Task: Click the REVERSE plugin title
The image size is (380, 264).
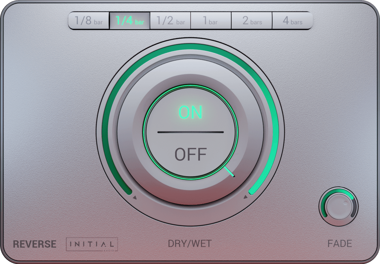Action: [35, 244]
